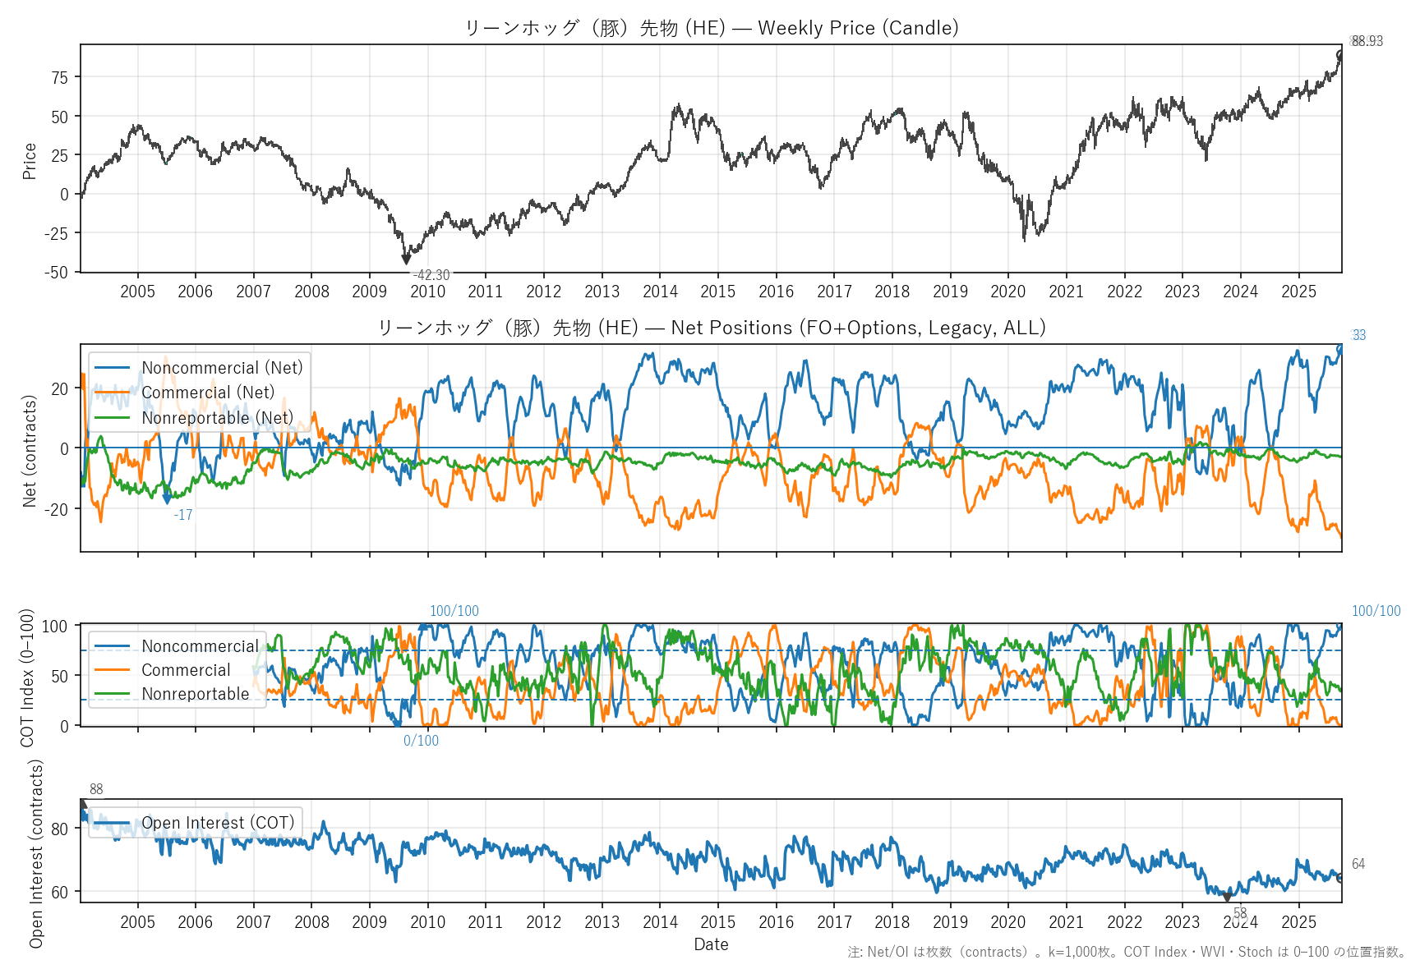
Task: Click the 2015 tick on the price chart axis
Action: (x=717, y=292)
